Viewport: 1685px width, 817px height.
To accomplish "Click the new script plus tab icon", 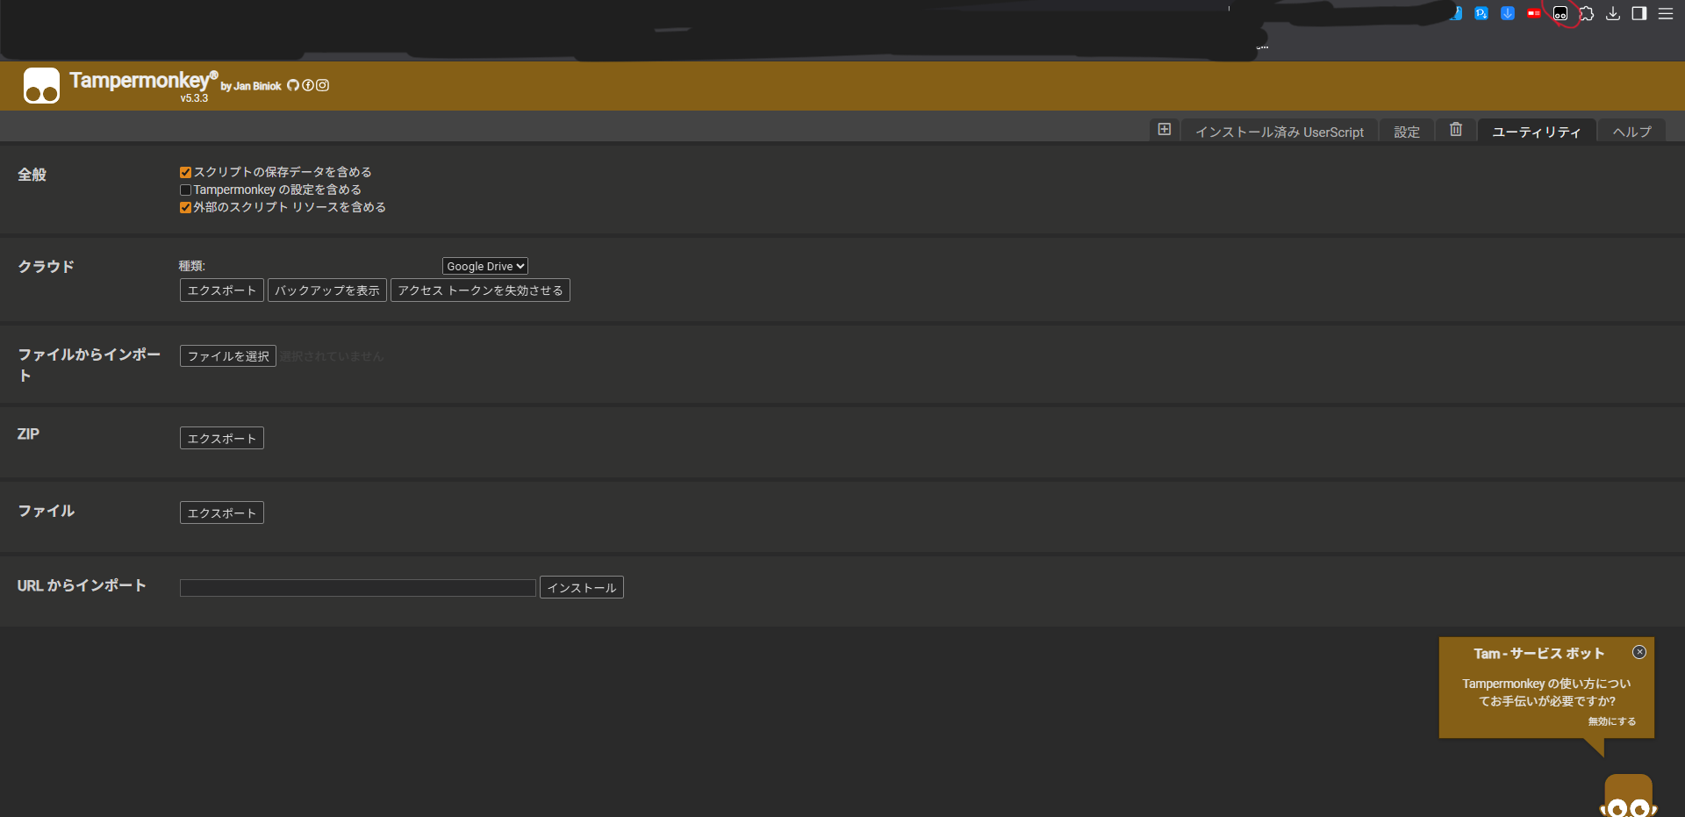I will point(1164,130).
